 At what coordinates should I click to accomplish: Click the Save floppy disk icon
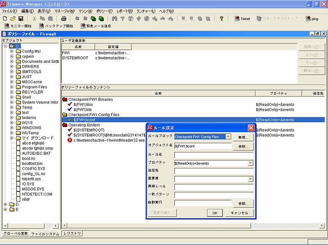click(20, 18)
